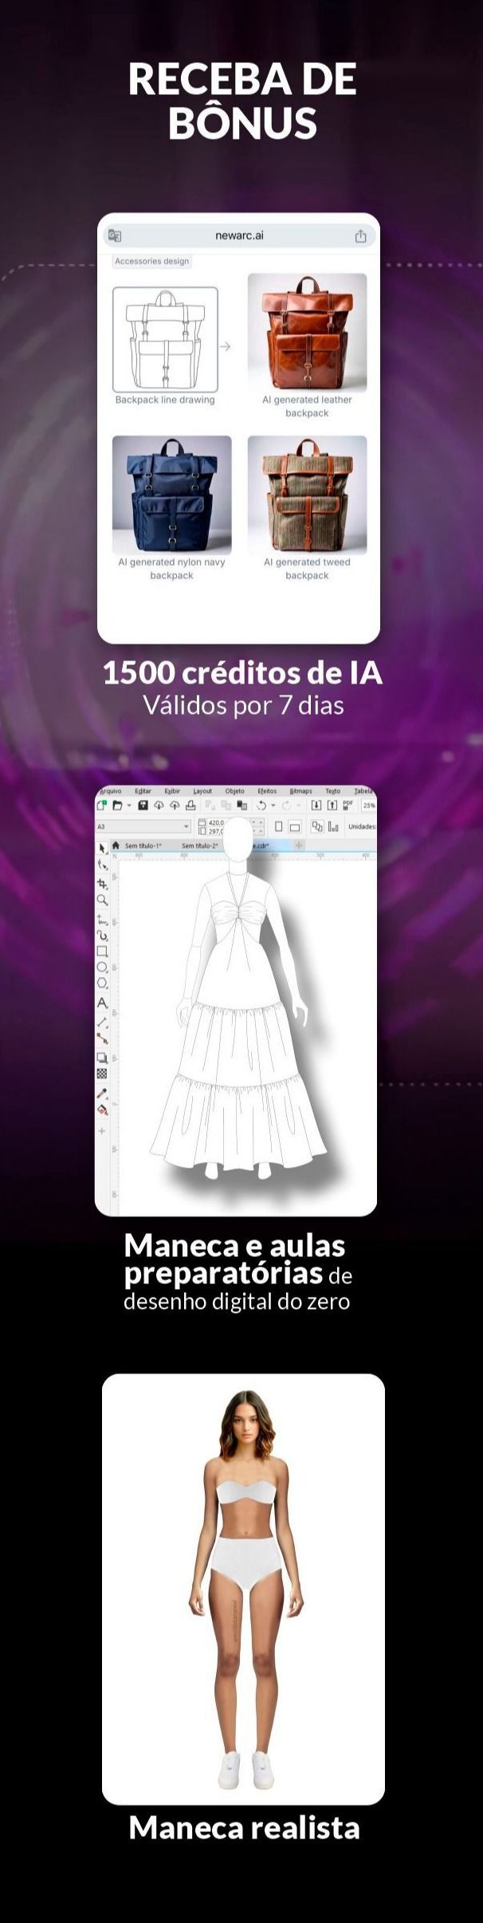The image size is (483, 1923).
Task: Add a new document tab with plus
Action: (299, 845)
